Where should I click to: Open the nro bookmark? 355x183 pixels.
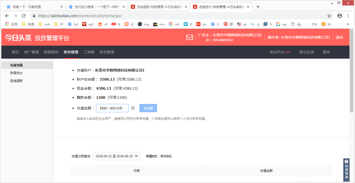point(159,24)
